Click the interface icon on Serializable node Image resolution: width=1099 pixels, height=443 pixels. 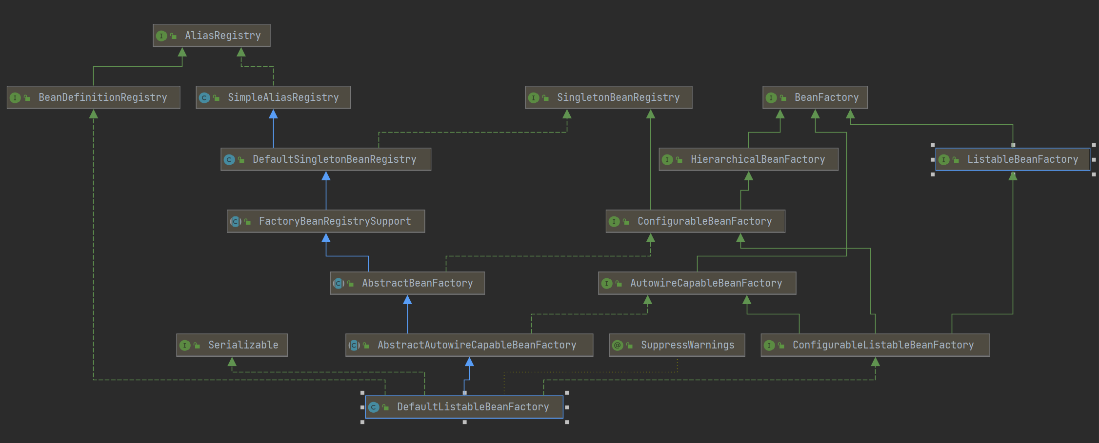pyautogui.click(x=185, y=346)
